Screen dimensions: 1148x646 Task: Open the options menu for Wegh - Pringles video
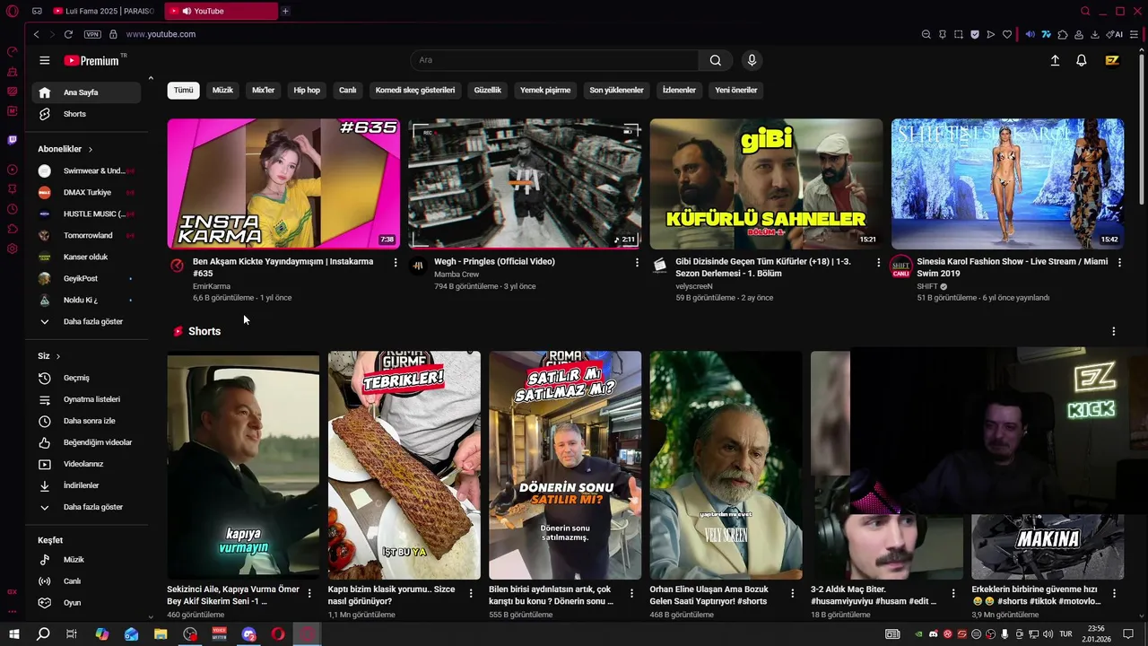tap(637, 262)
